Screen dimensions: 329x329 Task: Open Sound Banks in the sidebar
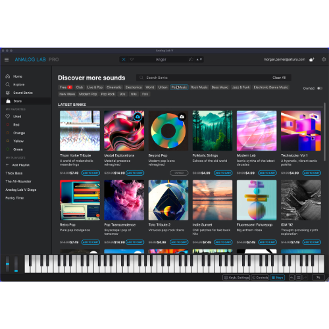pyautogui.click(x=23, y=93)
